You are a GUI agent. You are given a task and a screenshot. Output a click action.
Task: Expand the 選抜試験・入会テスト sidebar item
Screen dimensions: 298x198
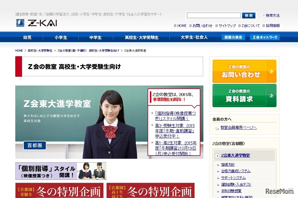[x=237, y=184]
